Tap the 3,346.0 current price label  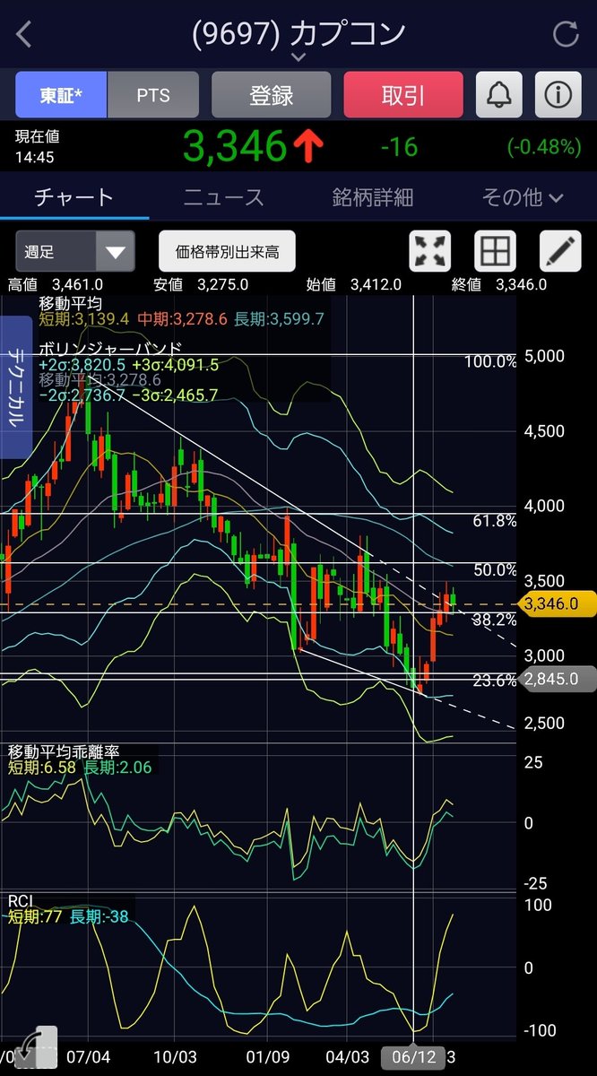[x=556, y=604]
